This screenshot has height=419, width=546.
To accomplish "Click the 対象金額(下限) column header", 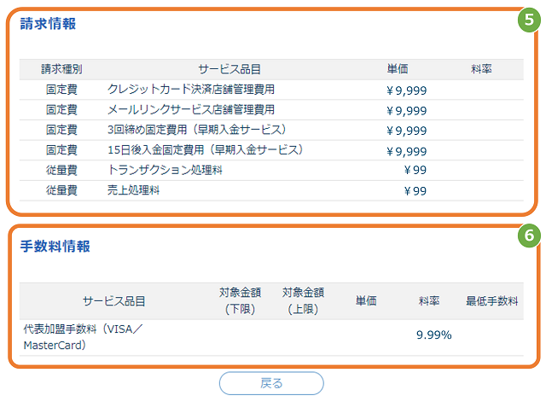I will pyautogui.click(x=240, y=300).
